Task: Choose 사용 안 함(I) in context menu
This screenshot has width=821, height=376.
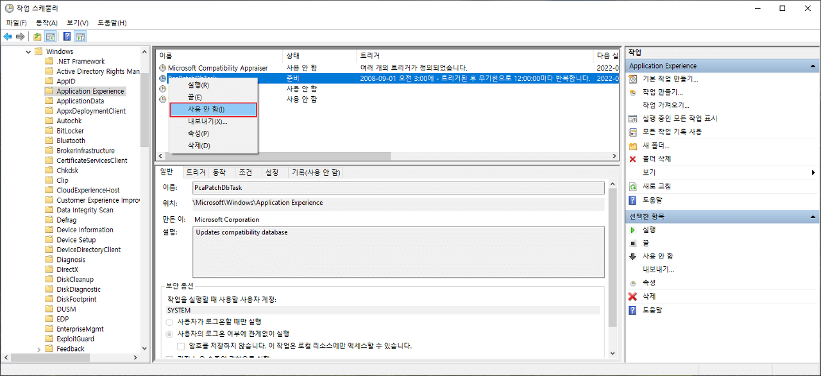Action: (x=213, y=110)
